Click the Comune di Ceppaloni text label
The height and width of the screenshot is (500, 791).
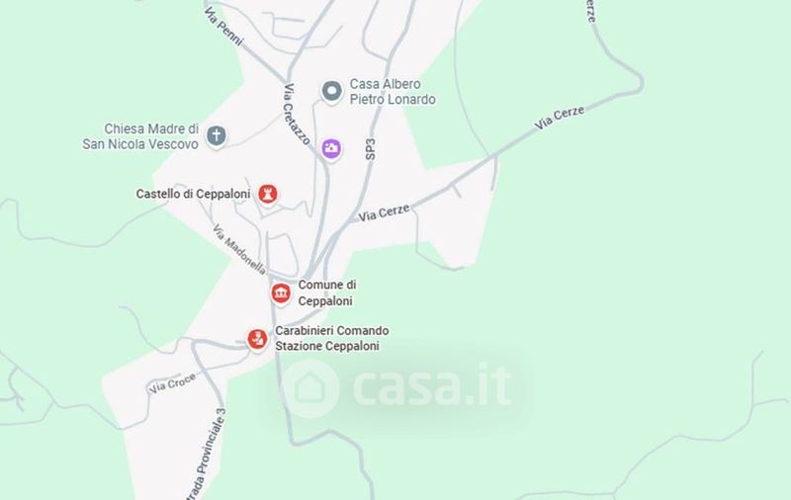pyautogui.click(x=327, y=292)
